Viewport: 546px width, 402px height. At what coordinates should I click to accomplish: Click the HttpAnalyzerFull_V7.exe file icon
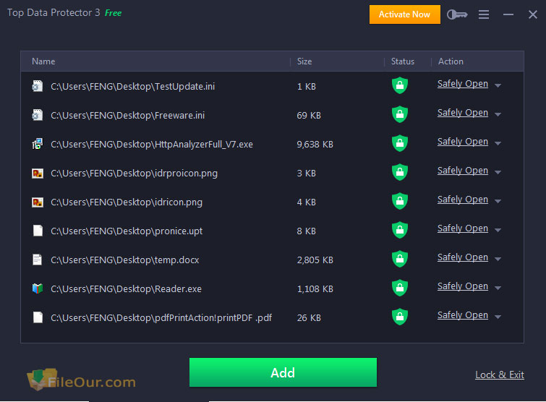pos(38,144)
